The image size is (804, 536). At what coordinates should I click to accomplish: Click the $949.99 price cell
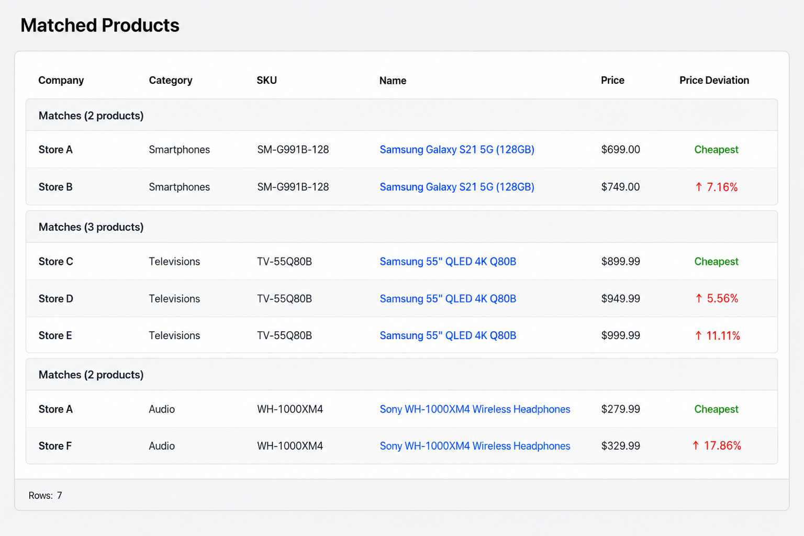pos(621,298)
